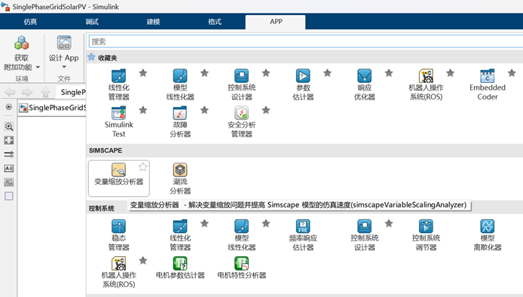Go up to parent with the up arrow
Viewport: 523px width, 297px height.
pos(45,92)
